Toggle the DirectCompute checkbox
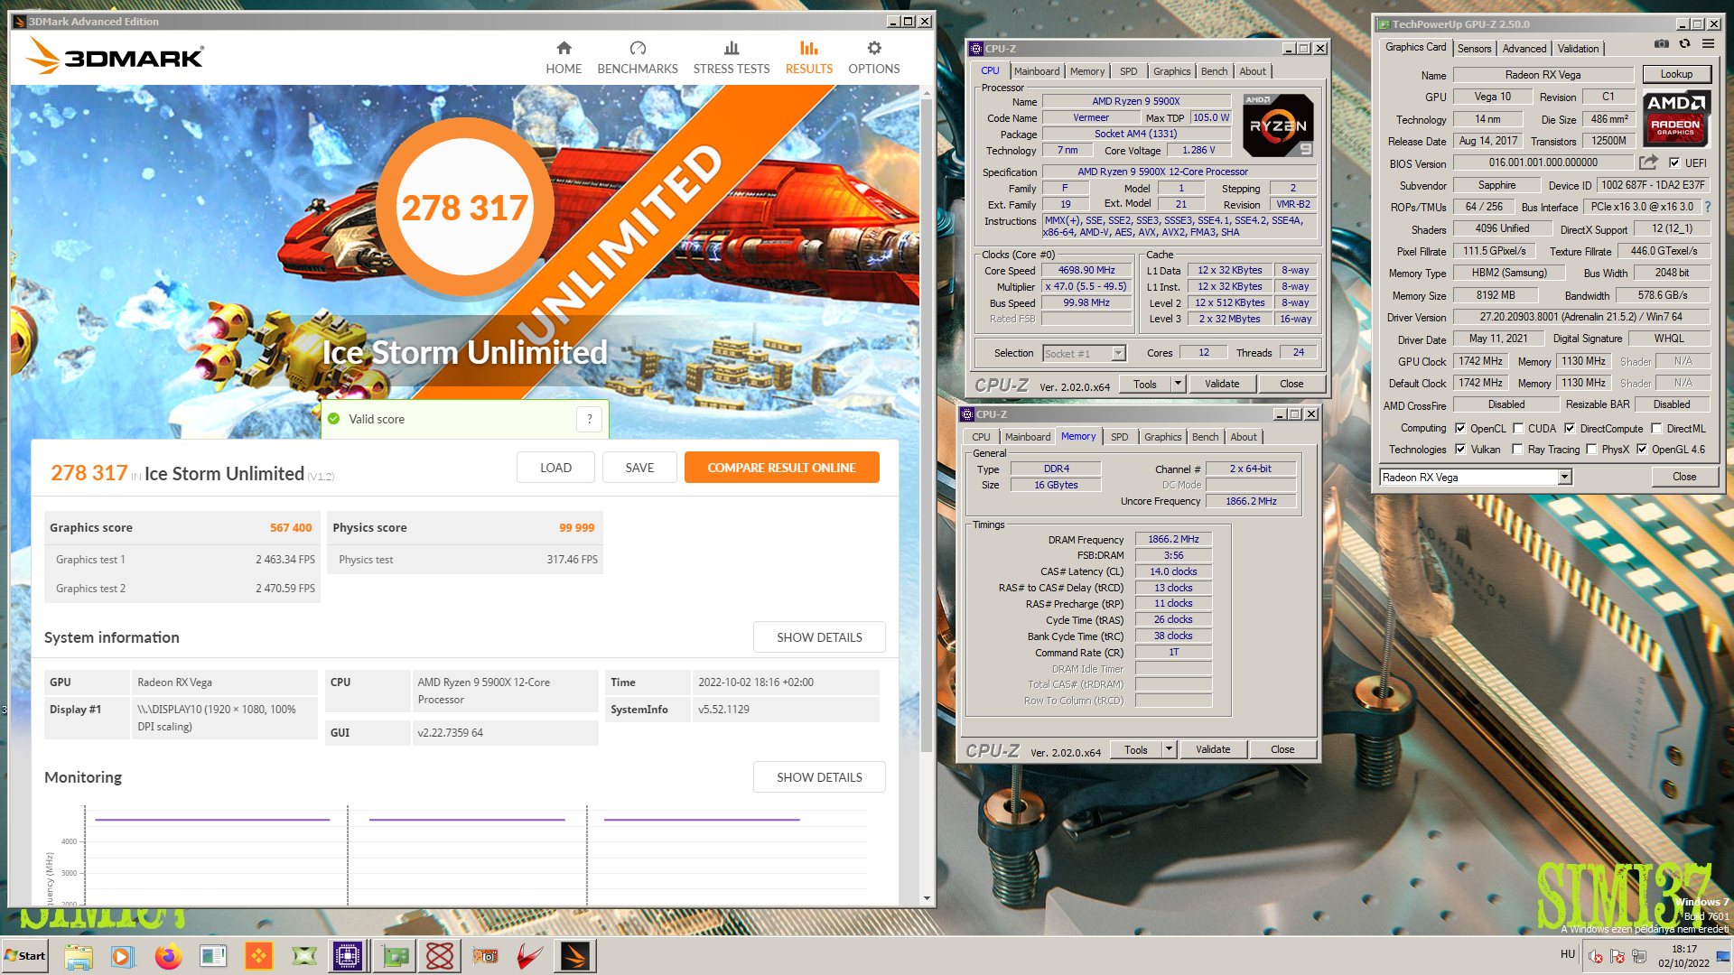Image resolution: width=1734 pixels, height=975 pixels. pyautogui.click(x=1570, y=429)
